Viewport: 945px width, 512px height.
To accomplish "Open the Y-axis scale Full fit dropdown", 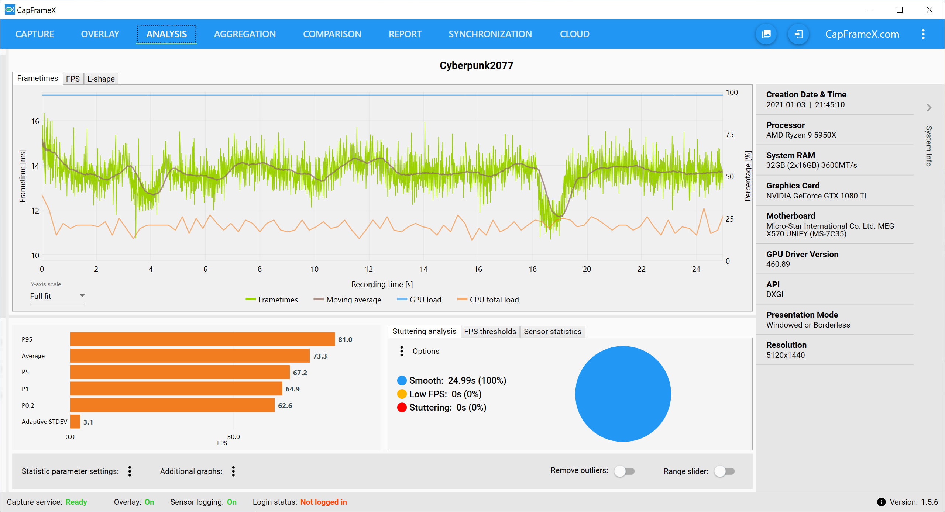I will [57, 296].
